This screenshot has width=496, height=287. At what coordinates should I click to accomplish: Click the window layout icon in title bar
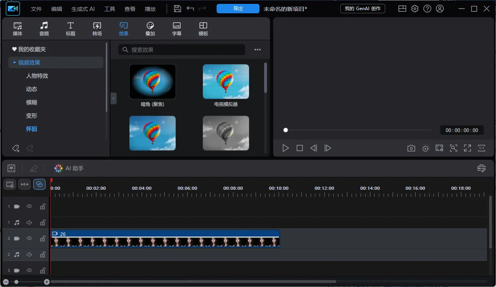(x=402, y=9)
